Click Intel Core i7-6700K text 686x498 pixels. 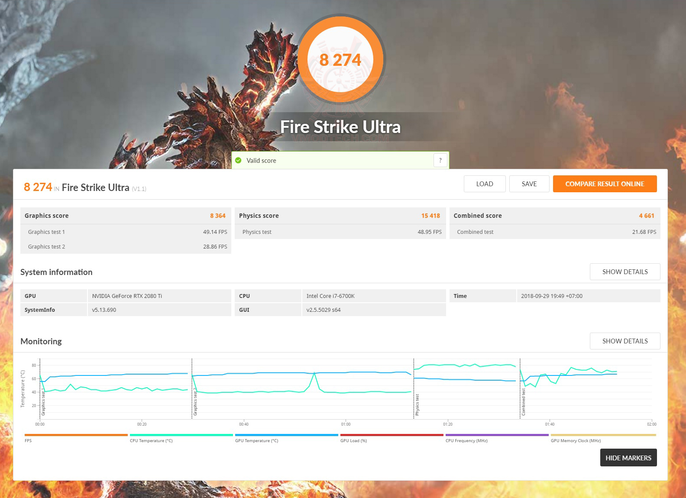coord(330,296)
